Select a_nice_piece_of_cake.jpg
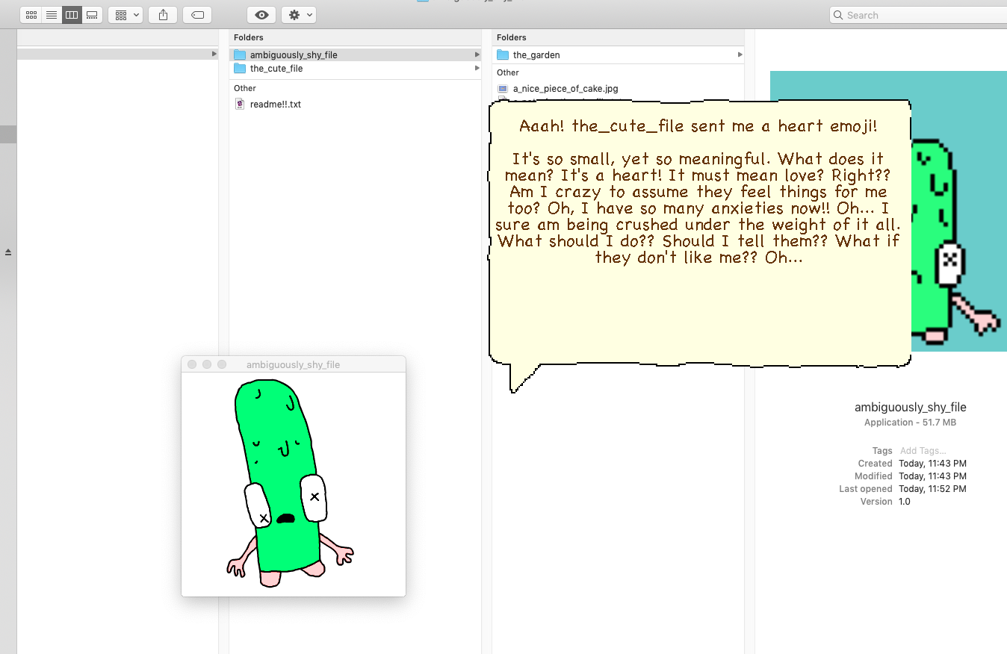This screenshot has height=654, width=1007. [565, 88]
